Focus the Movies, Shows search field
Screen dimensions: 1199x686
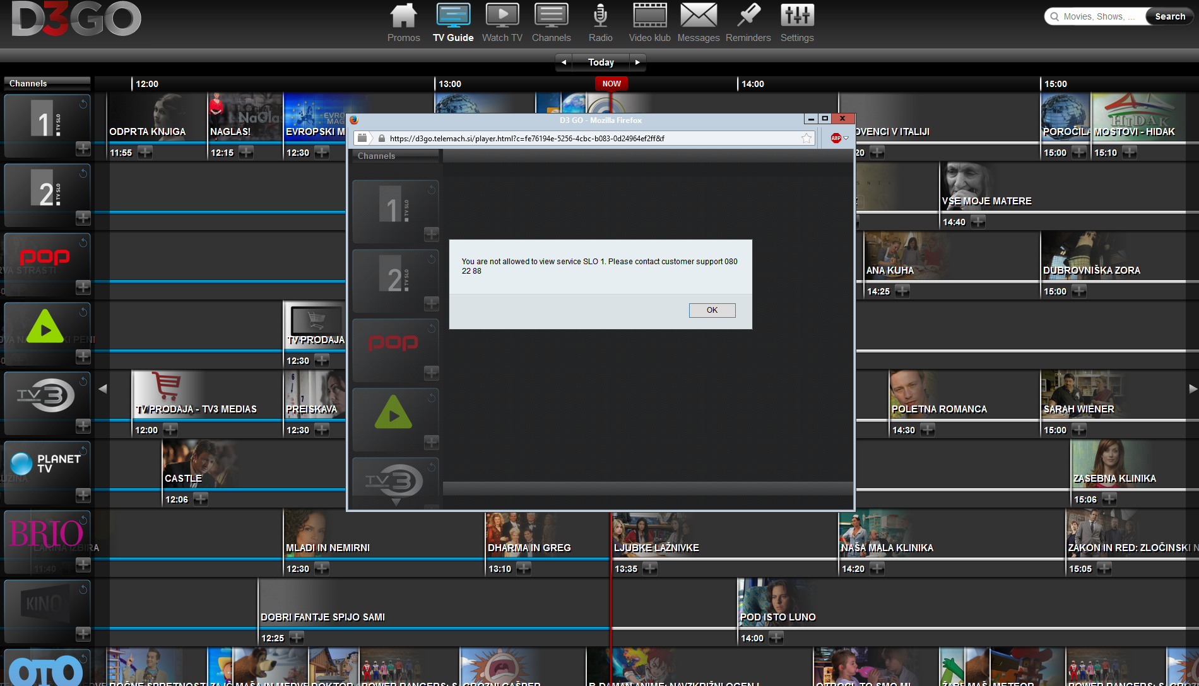coord(1098,16)
